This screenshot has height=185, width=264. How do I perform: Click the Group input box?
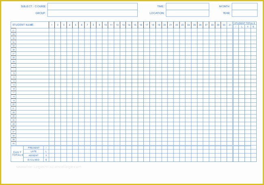(x=93, y=13)
